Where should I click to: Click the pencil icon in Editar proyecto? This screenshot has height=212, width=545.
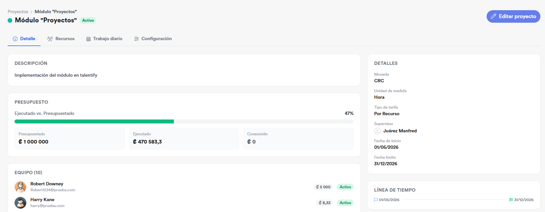point(494,16)
